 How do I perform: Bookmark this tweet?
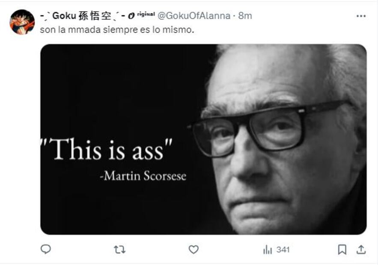point(342,250)
